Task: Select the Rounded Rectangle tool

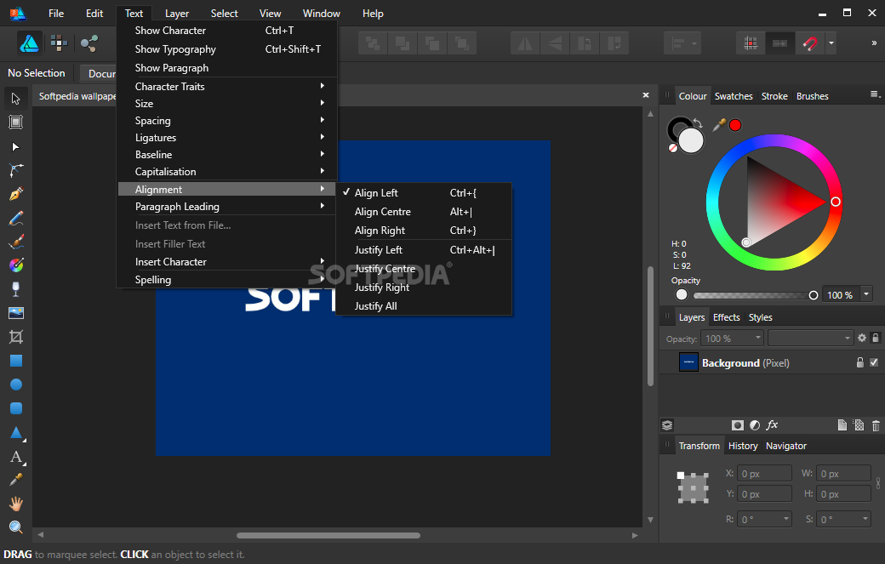Action: (16, 408)
